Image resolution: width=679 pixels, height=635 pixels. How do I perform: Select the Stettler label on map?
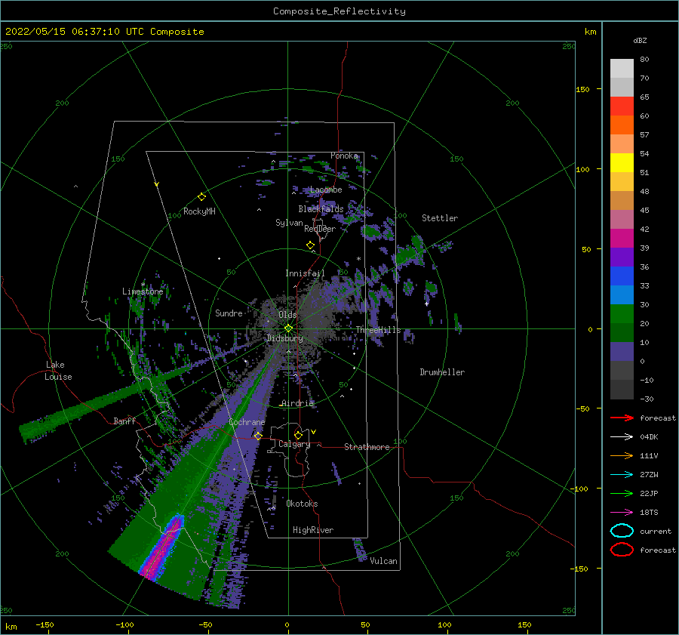440,218
